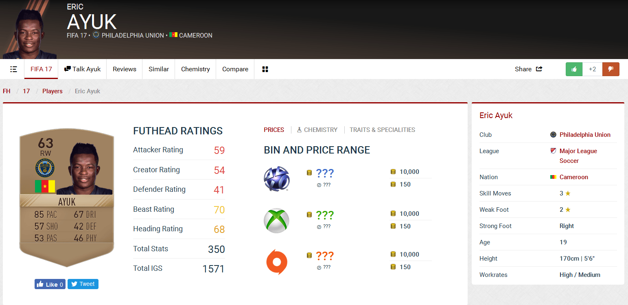Click the green thumbs up button
The height and width of the screenshot is (305, 628).
click(574, 69)
